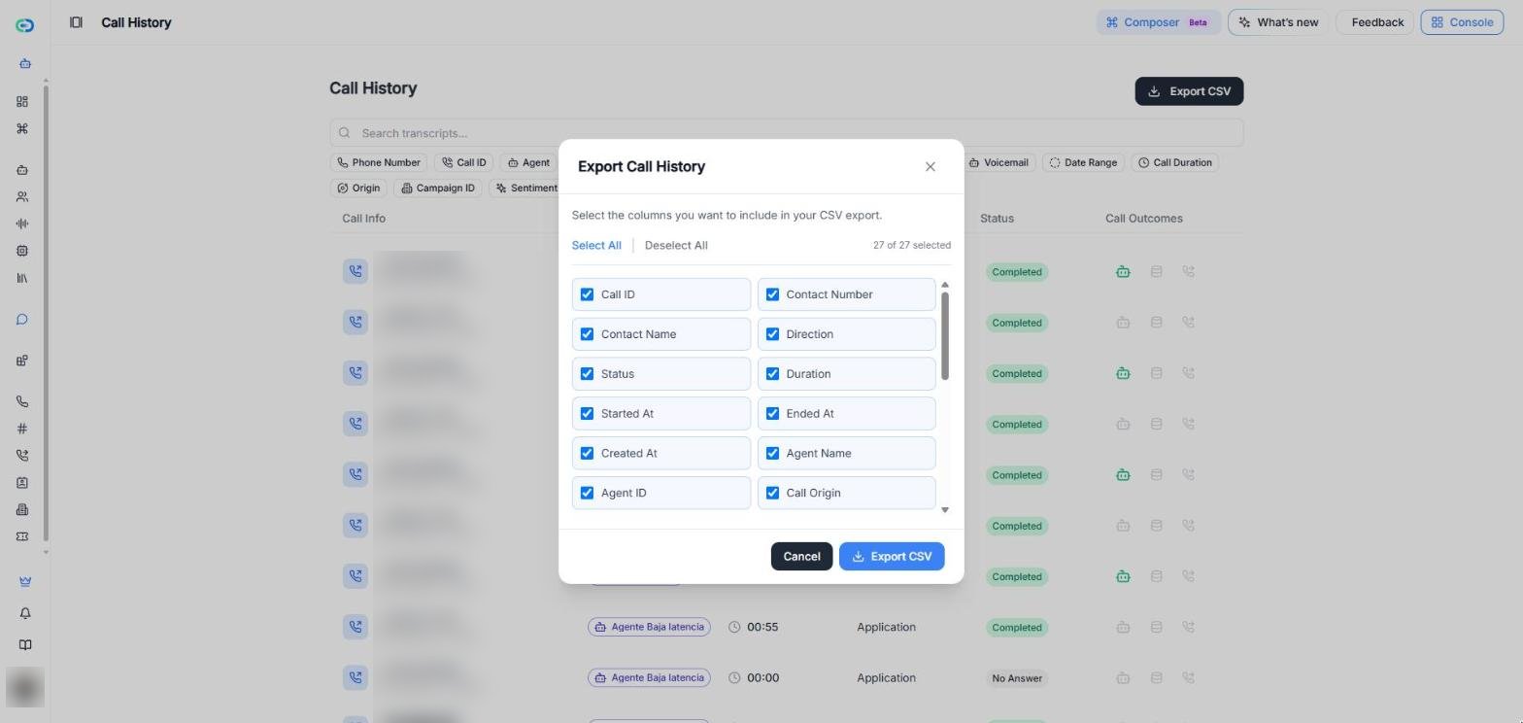1523x723 pixels.
Task: Click the chip processor icon in sidebar
Action: tap(22, 251)
